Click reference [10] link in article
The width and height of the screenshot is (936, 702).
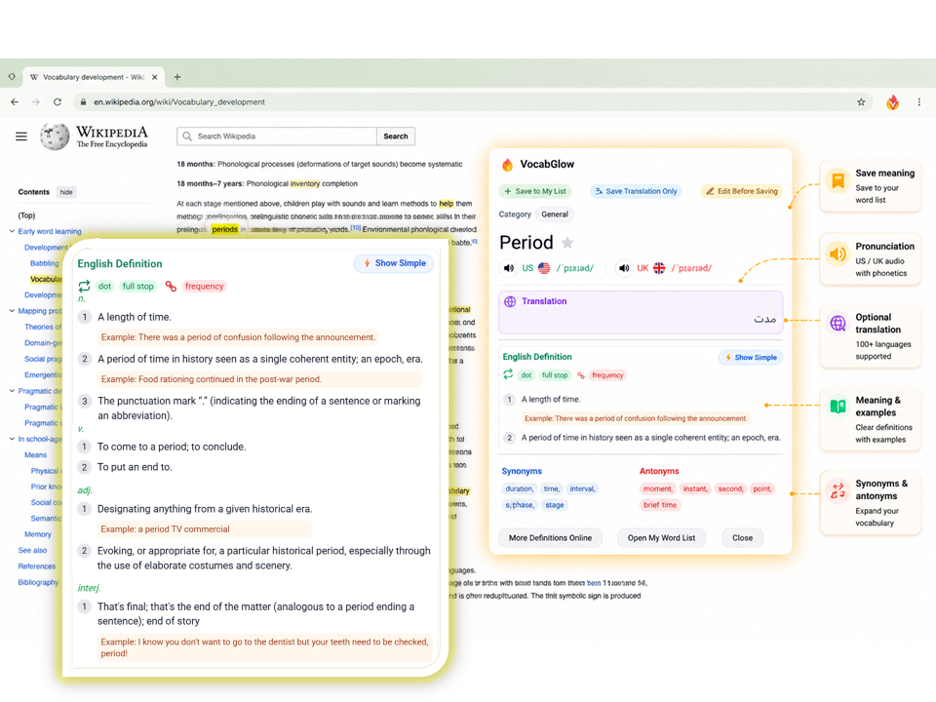[x=355, y=228]
